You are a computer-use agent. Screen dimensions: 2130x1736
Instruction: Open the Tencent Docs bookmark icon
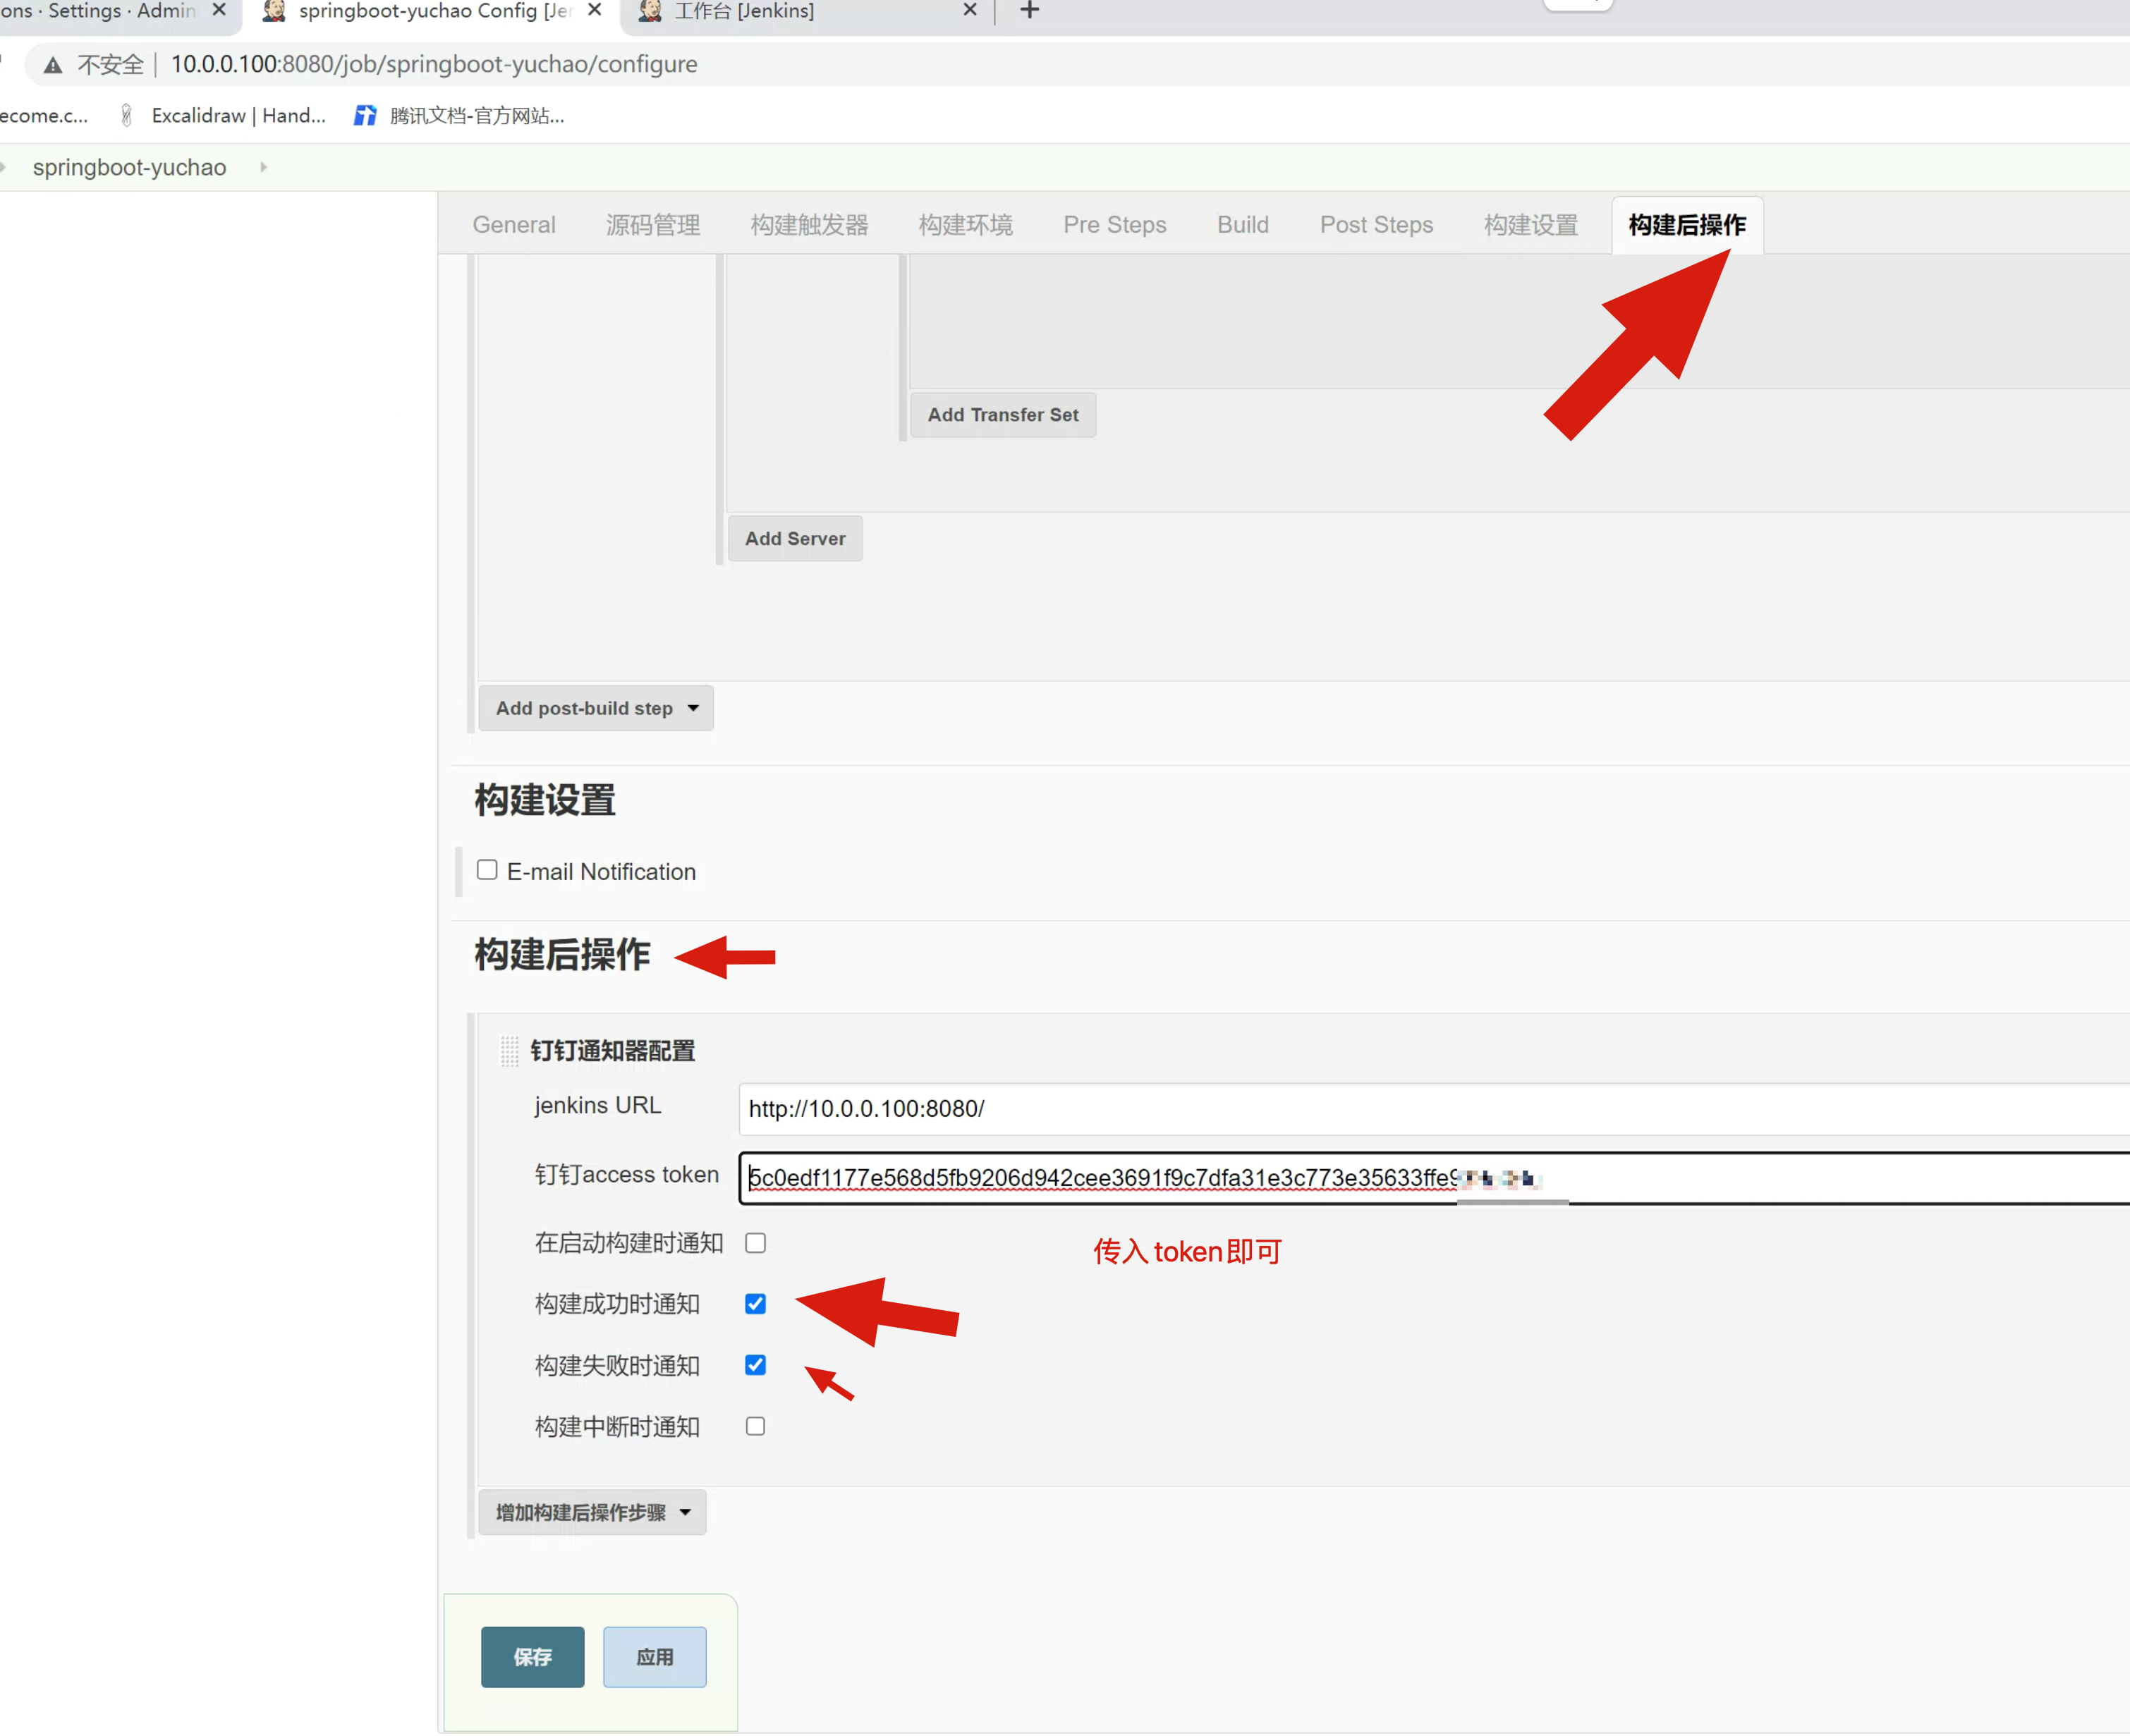pyautogui.click(x=365, y=116)
